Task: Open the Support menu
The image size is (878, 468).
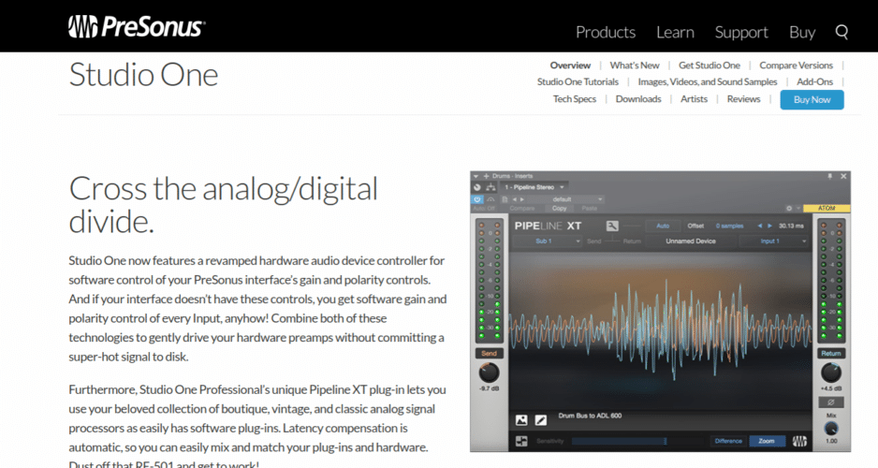Action: (741, 33)
